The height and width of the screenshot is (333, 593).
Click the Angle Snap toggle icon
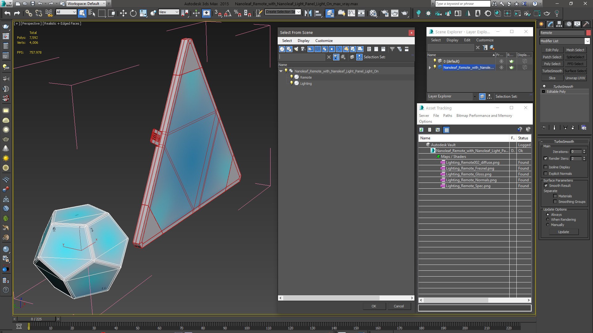(228, 13)
